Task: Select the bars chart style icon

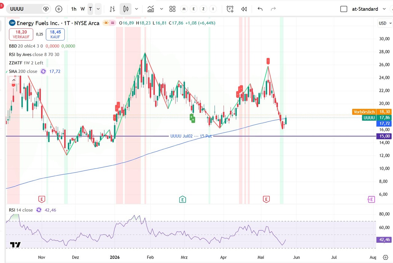Action: click(x=113, y=9)
